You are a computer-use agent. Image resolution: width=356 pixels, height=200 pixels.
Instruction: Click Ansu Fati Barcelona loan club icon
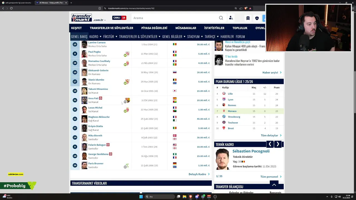pos(128,100)
